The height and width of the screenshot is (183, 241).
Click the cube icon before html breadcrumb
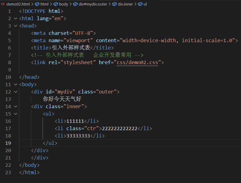click(37, 4)
